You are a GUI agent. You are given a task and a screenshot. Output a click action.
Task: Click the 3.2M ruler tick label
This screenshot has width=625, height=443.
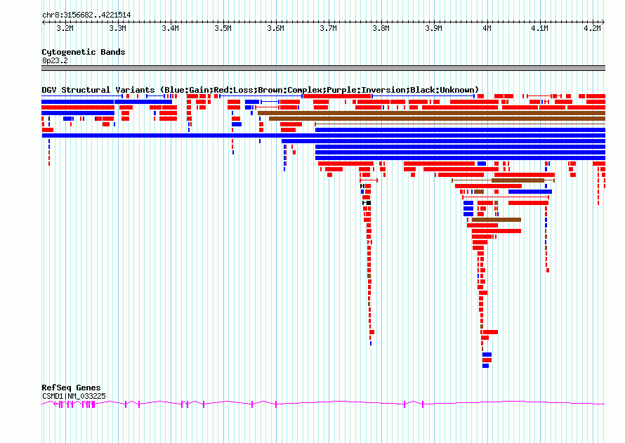(65, 28)
